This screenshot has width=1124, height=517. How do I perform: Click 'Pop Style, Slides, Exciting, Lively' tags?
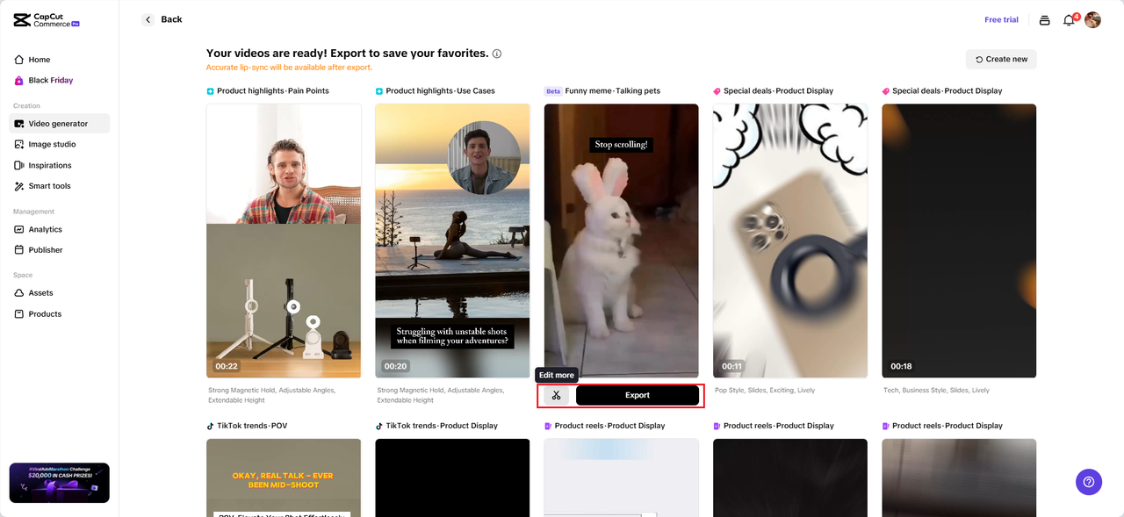coord(765,391)
